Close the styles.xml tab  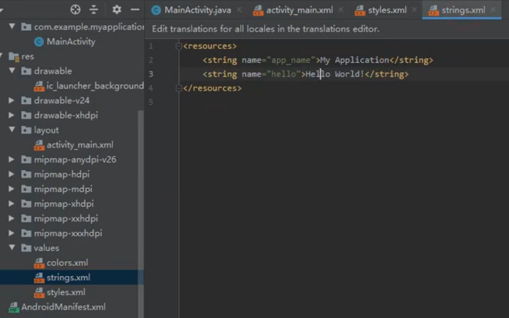[x=414, y=10]
